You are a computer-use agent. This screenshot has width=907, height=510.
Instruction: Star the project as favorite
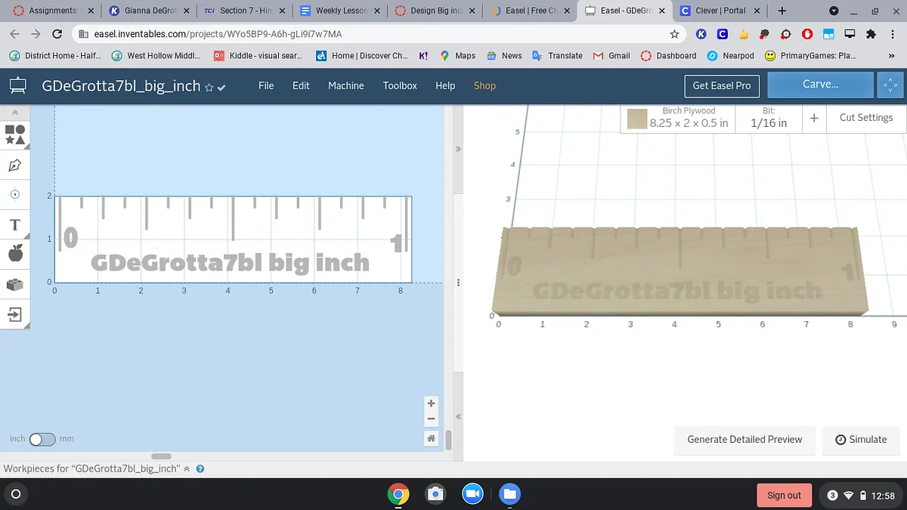[x=209, y=88]
